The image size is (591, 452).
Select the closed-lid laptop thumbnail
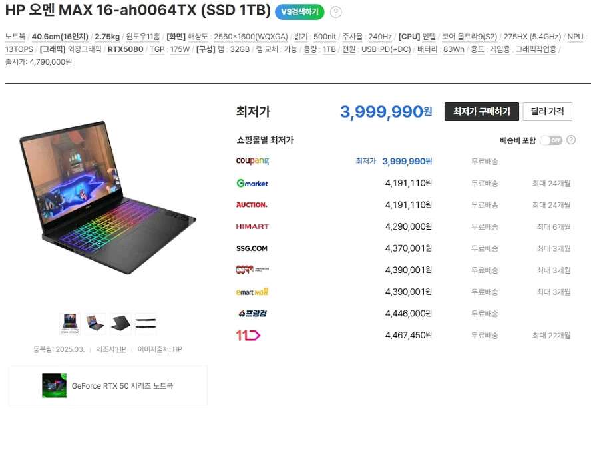120,324
